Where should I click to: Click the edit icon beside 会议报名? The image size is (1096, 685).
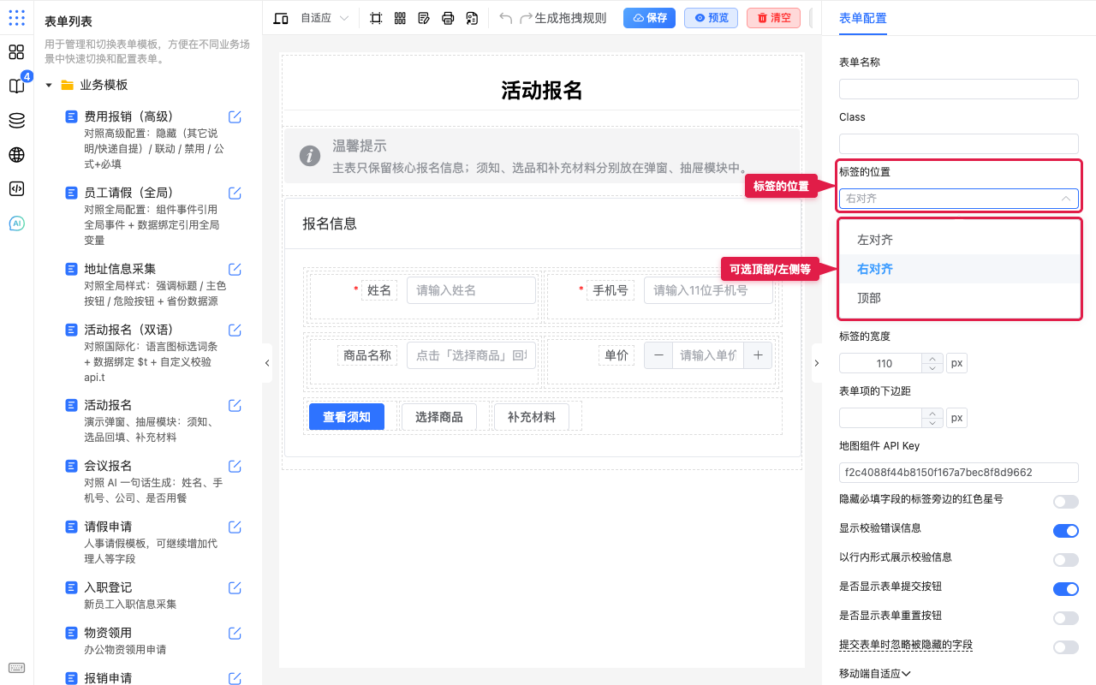tap(235, 466)
